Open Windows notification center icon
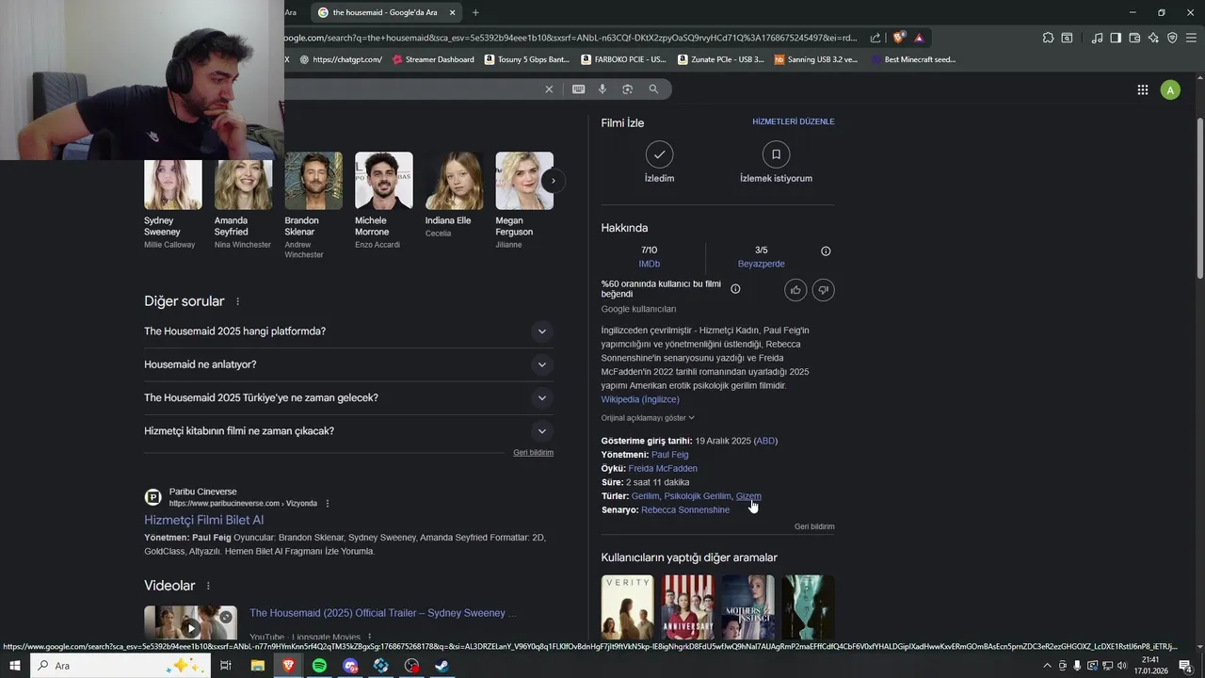This screenshot has width=1205, height=678. click(x=1185, y=666)
